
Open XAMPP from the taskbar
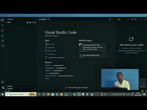point(61,94)
